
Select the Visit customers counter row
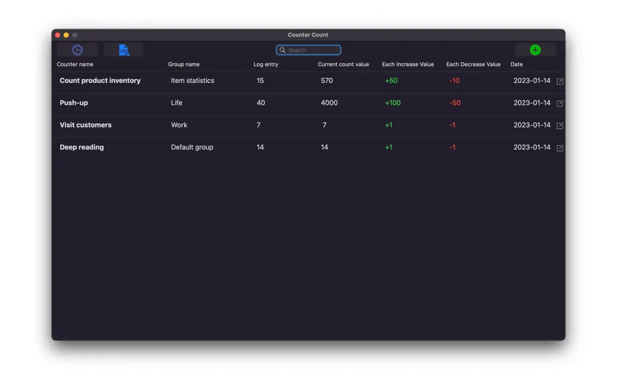pos(310,125)
